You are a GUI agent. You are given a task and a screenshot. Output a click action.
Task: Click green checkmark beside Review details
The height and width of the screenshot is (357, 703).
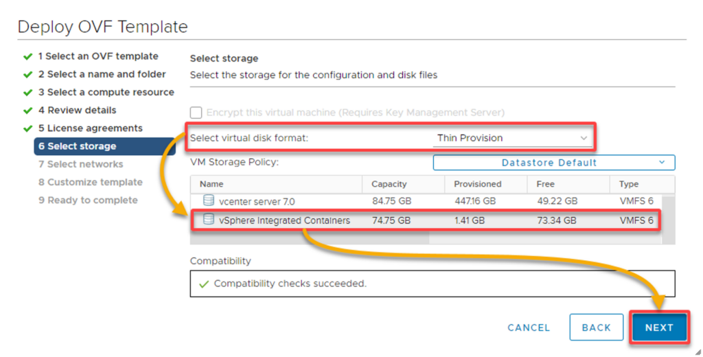pyautogui.click(x=27, y=111)
